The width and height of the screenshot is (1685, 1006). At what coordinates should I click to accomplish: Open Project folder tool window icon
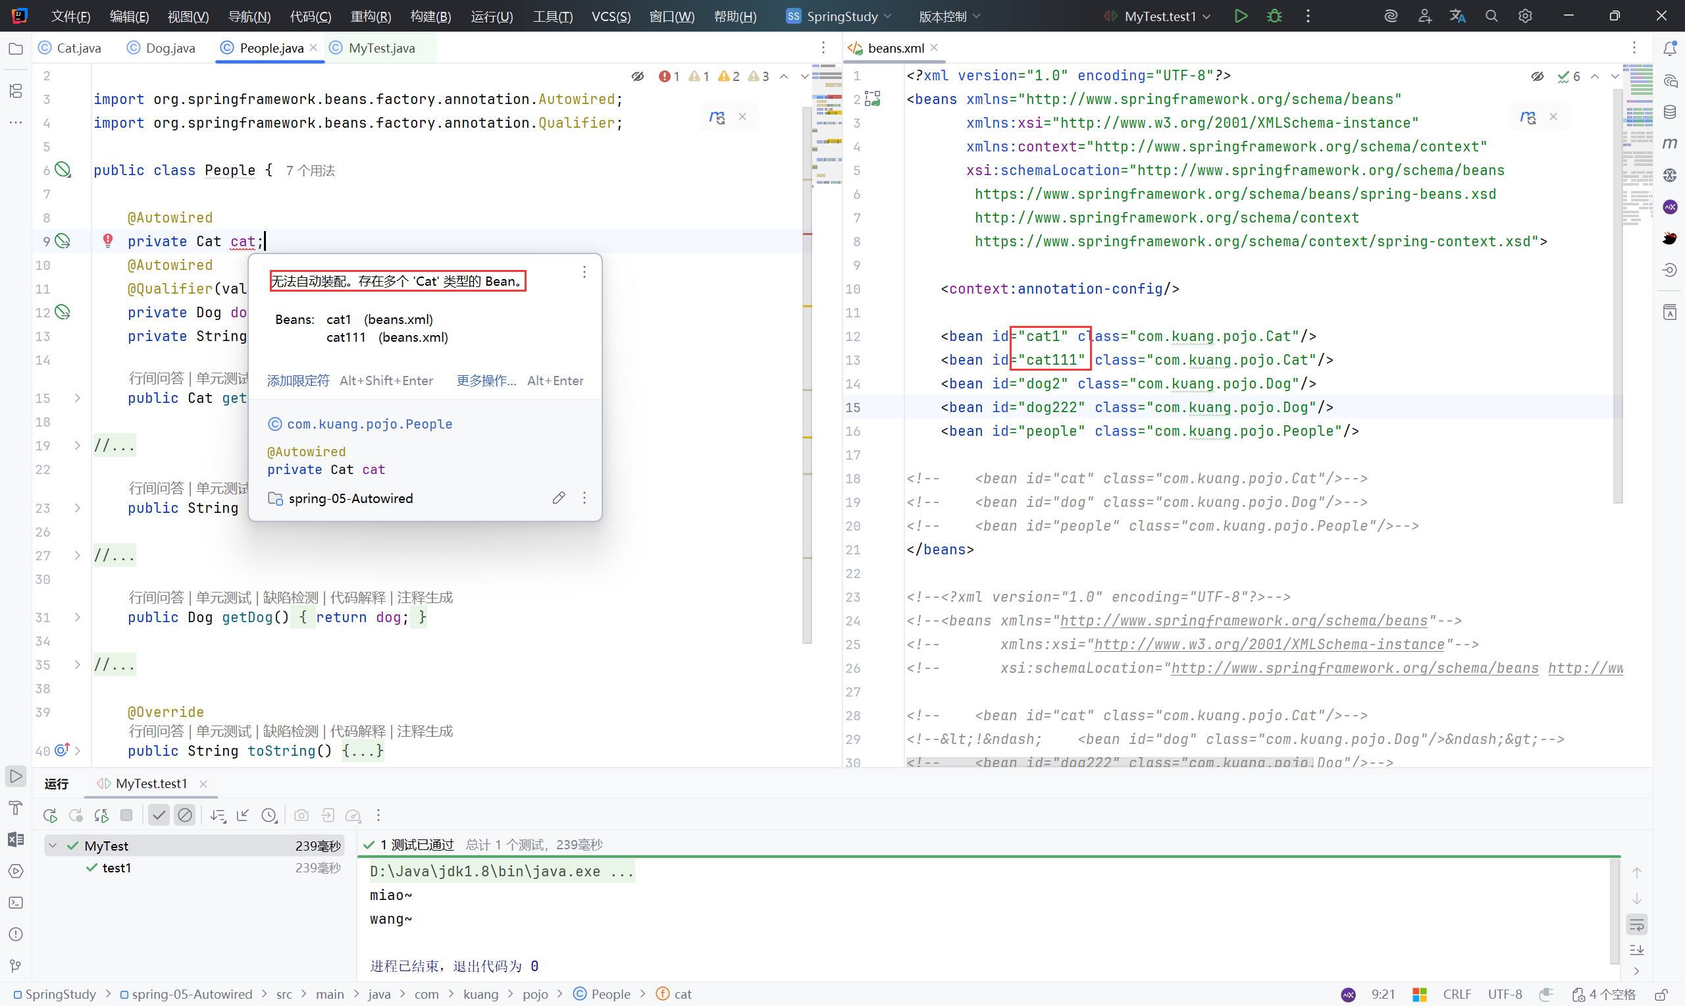16,49
